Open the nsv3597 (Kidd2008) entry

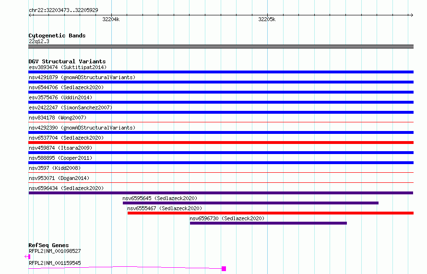coord(55,168)
